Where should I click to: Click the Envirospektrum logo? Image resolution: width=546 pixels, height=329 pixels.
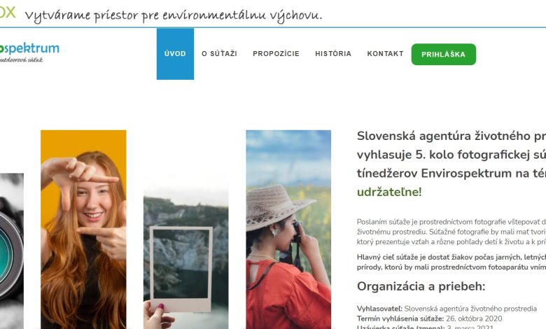(29, 52)
